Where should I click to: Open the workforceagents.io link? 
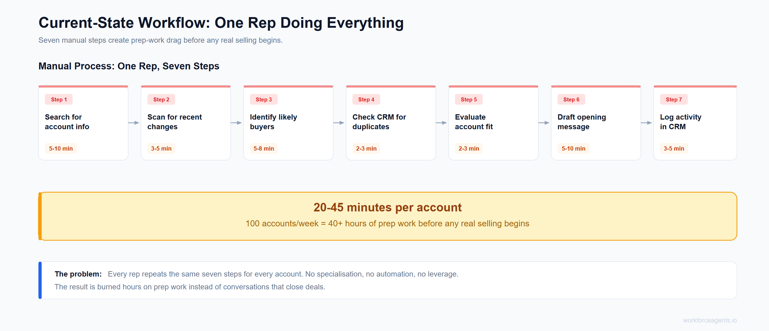point(710,320)
